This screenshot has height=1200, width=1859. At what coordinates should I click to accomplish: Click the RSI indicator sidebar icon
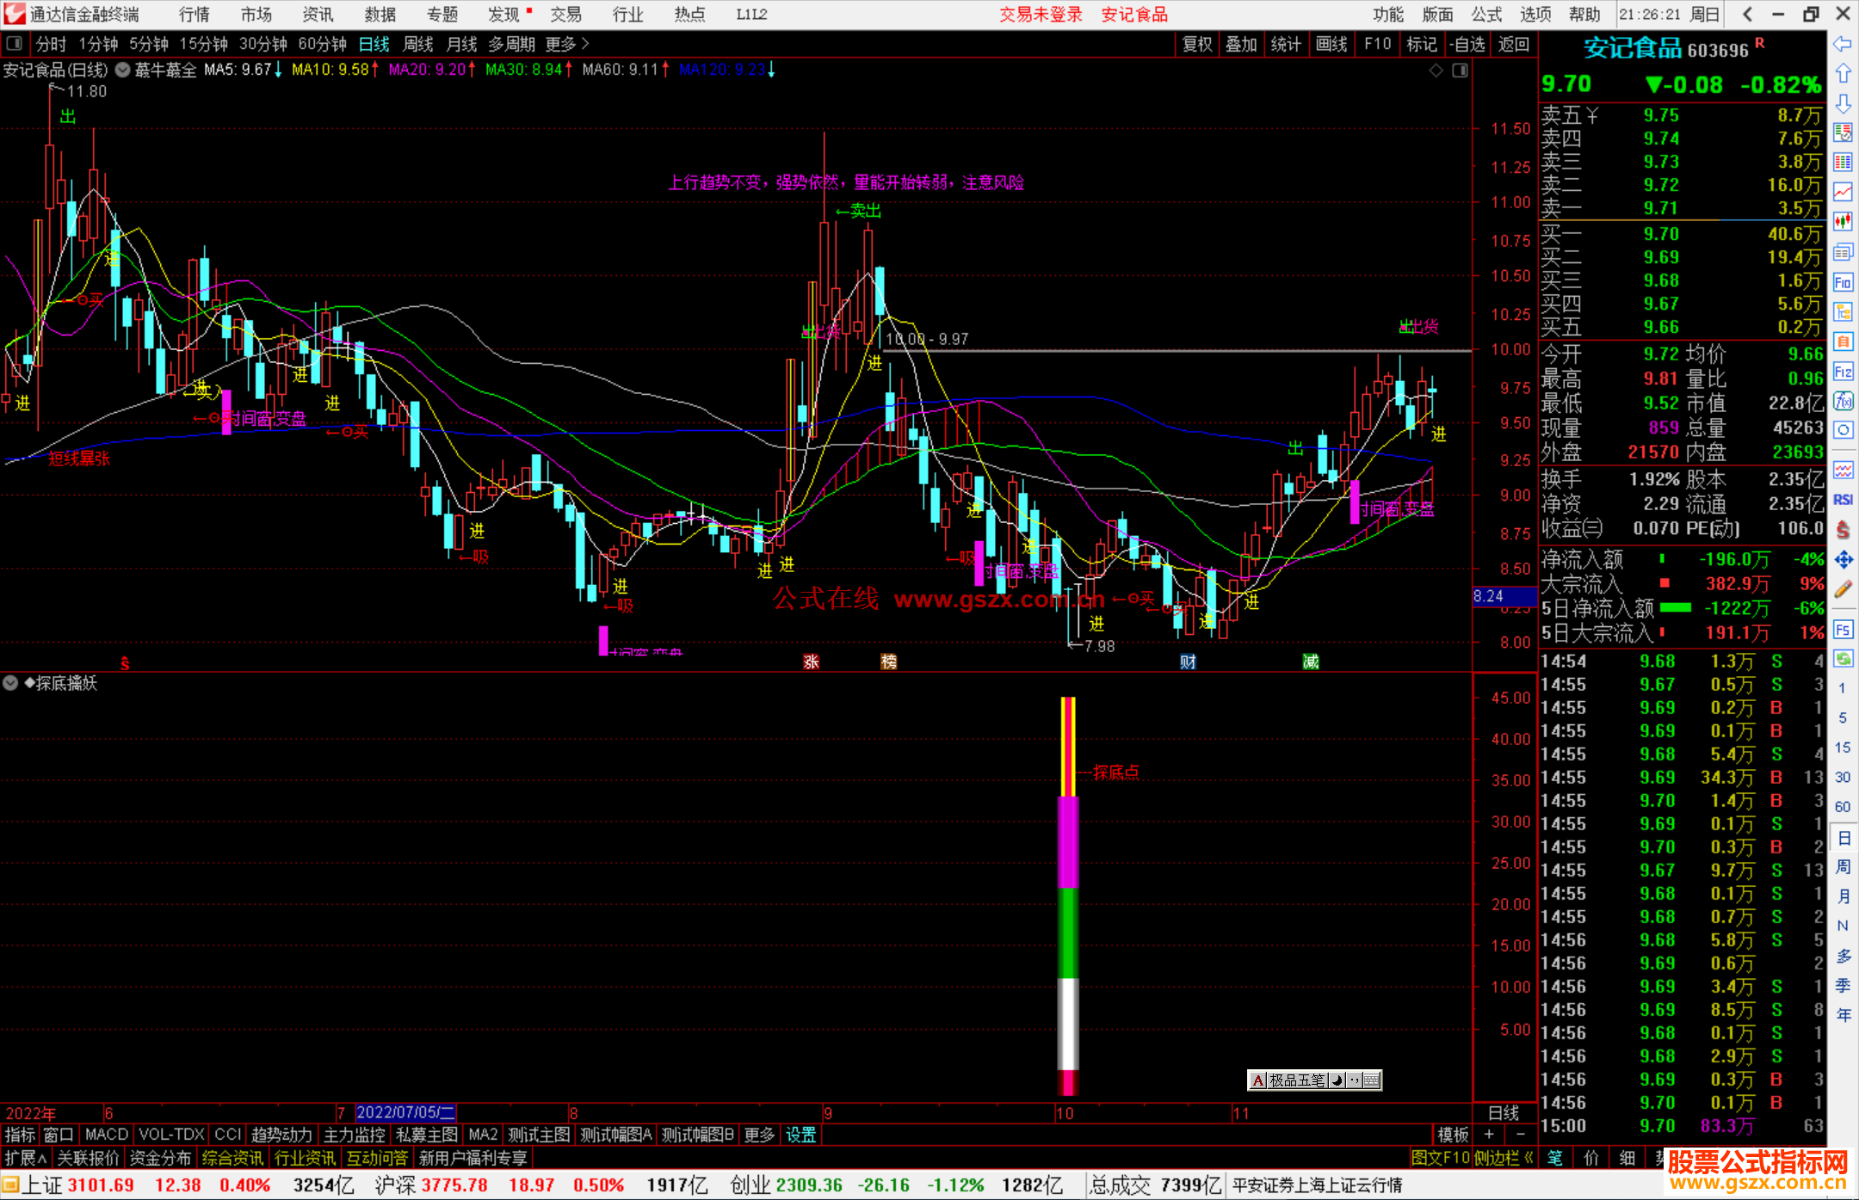point(1843,500)
